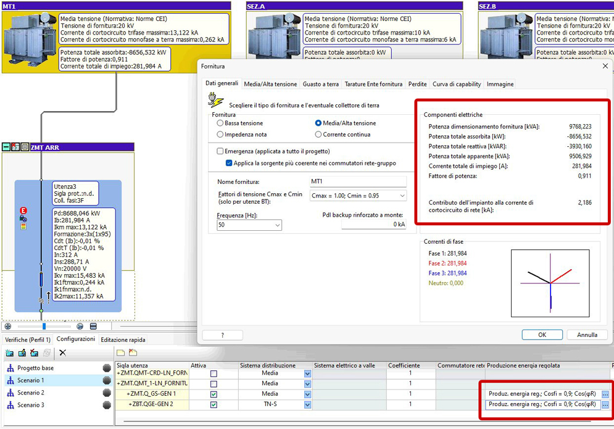Open the Guasto a terra tab

[321, 84]
